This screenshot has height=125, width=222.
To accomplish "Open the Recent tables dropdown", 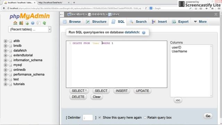I will click(30, 29).
